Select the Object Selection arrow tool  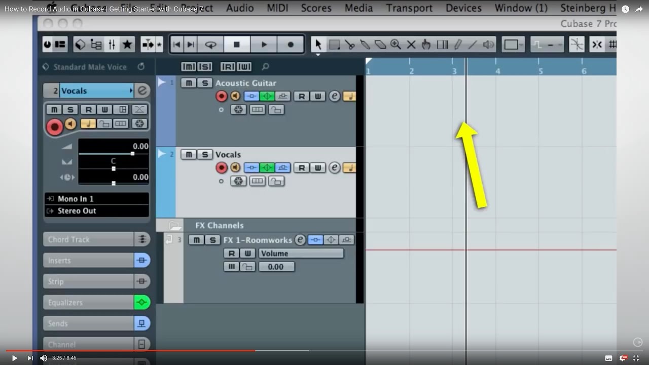(318, 45)
